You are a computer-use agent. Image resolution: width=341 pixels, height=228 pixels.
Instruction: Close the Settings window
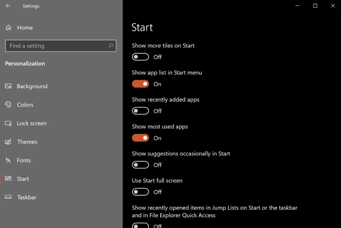[x=333, y=6]
